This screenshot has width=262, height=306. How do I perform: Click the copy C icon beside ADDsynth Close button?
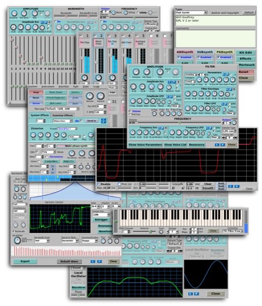click(217, 145)
